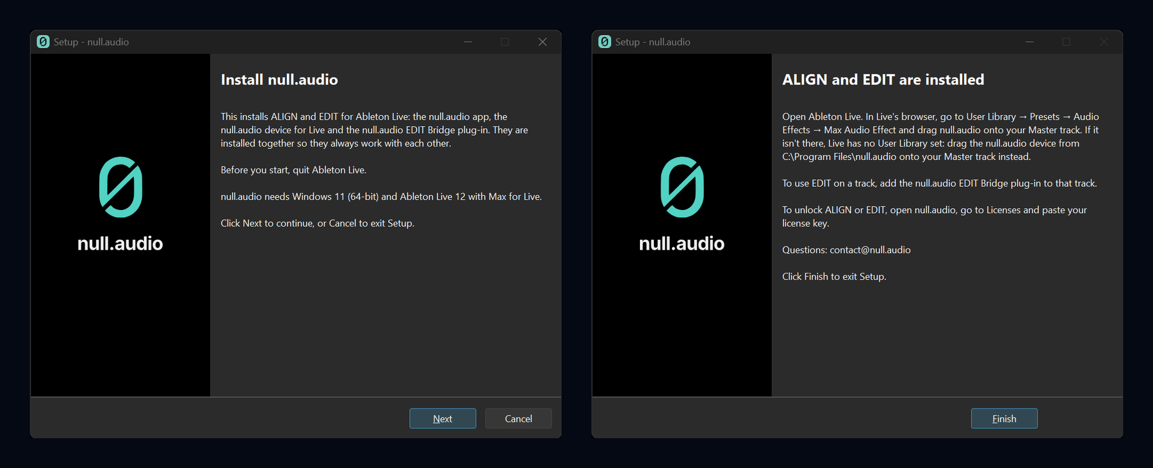The width and height of the screenshot is (1153, 468).
Task: Click the "Click Next to continue, or Cancel" line
Action: pos(318,223)
